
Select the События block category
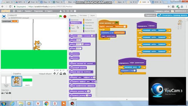tap(88, 20)
